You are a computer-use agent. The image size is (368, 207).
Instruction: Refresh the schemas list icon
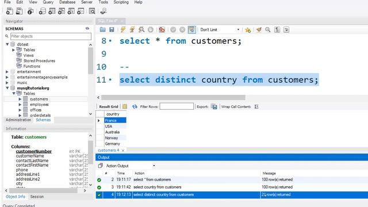(87, 28)
